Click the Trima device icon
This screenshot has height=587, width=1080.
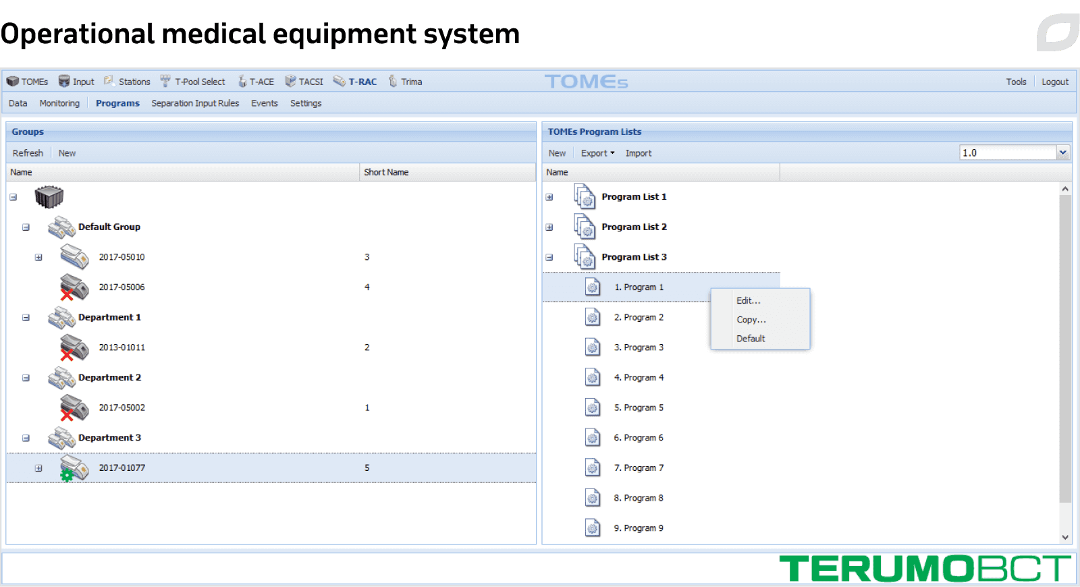[393, 81]
